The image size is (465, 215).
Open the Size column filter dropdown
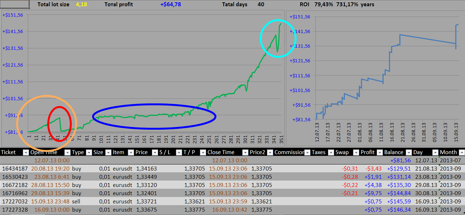108,152
